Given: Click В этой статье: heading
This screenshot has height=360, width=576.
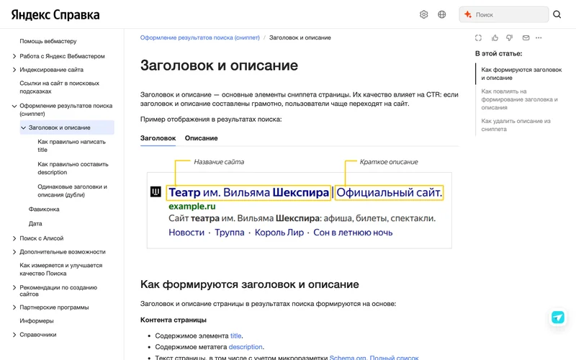Looking at the screenshot, I should 498,53.
